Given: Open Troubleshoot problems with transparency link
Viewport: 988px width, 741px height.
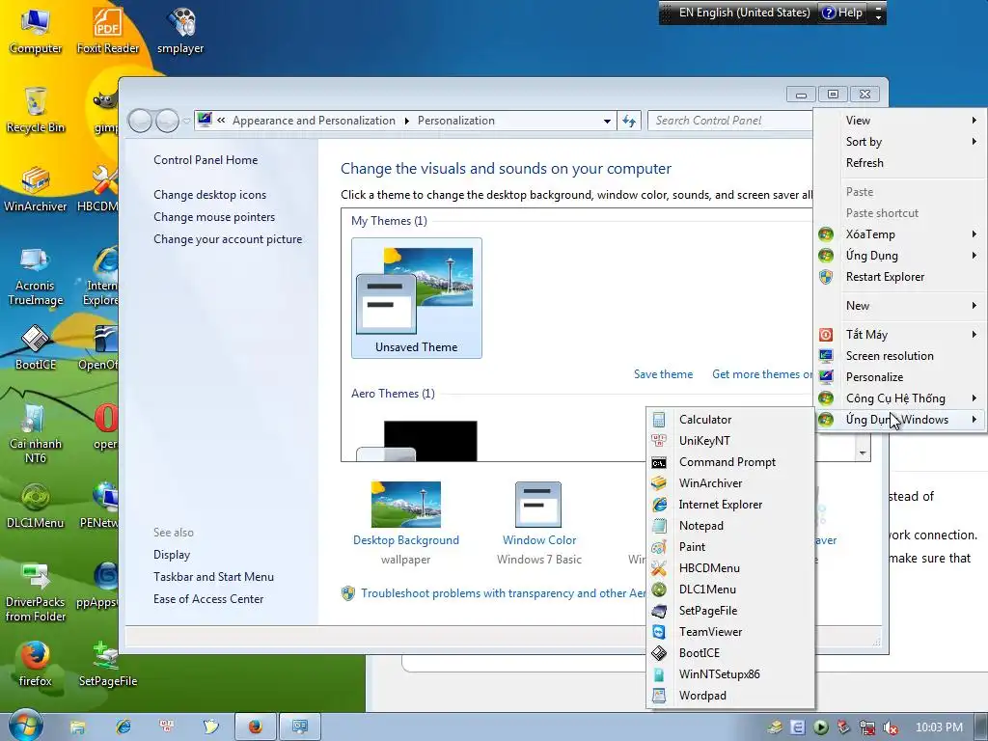Looking at the screenshot, I should 503,593.
